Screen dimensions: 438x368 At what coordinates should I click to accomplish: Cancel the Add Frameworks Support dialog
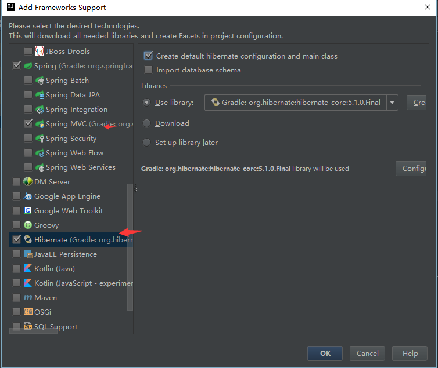pyautogui.click(x=367, y=354)
